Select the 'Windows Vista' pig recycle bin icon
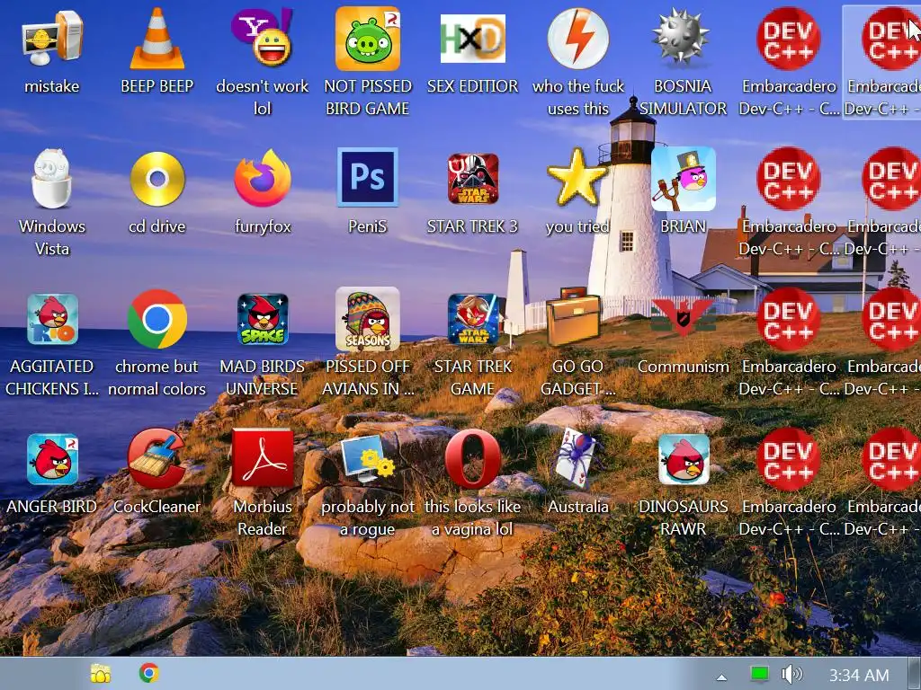The height and width of the screenshot is (690, 921). coord(51,179)
